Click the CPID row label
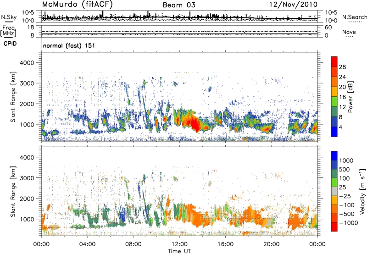This screenshot has height=254, width=367. (x=10, y=44)
